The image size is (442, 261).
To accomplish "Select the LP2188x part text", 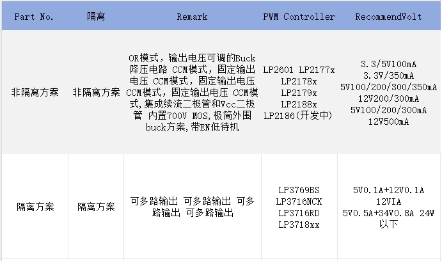I will (x=299, y=104).
